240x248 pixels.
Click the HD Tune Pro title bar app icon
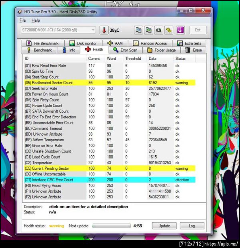[20, 12]
